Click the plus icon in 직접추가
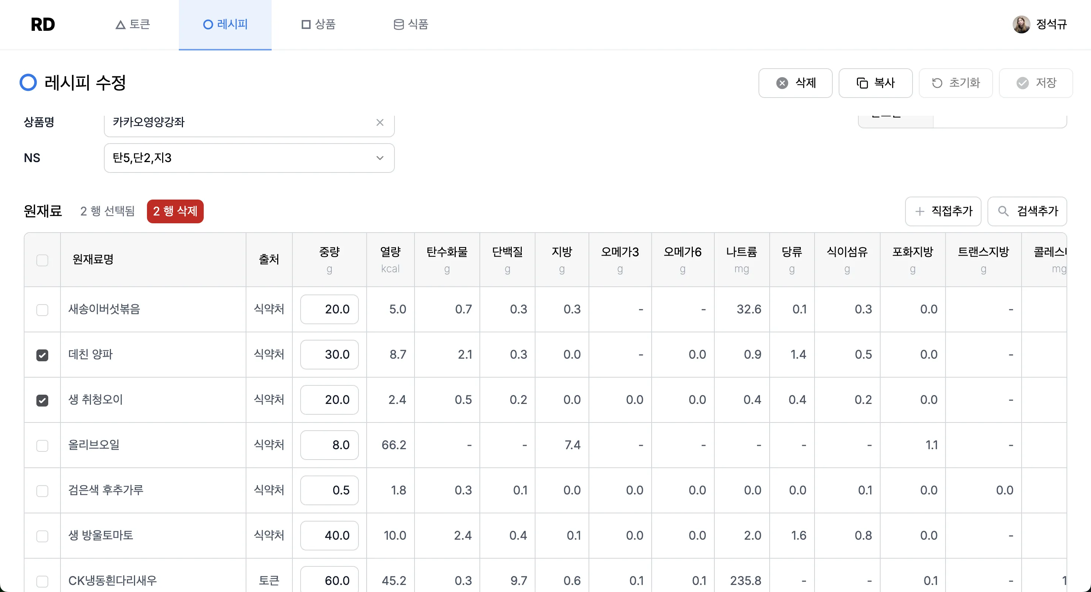The height and width of the screenshot is (592, 1091). tap(920, 211)
